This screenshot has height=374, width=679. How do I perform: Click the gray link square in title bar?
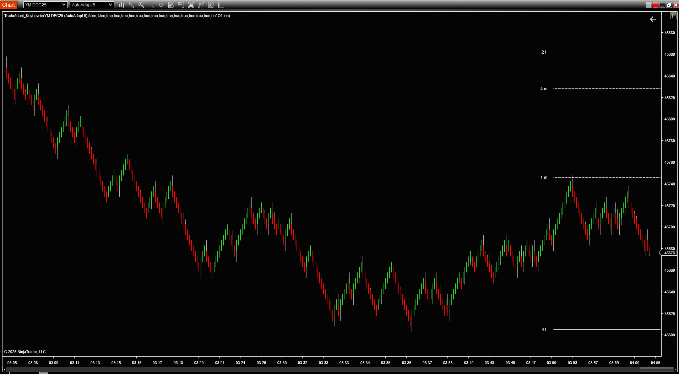click(x=649, y=5)
